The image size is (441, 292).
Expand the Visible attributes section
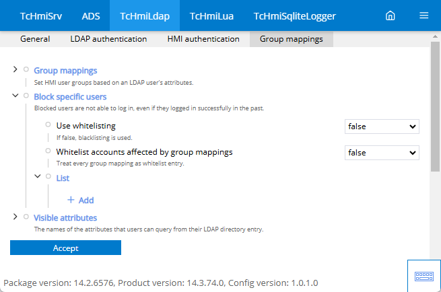click(15, 217)
